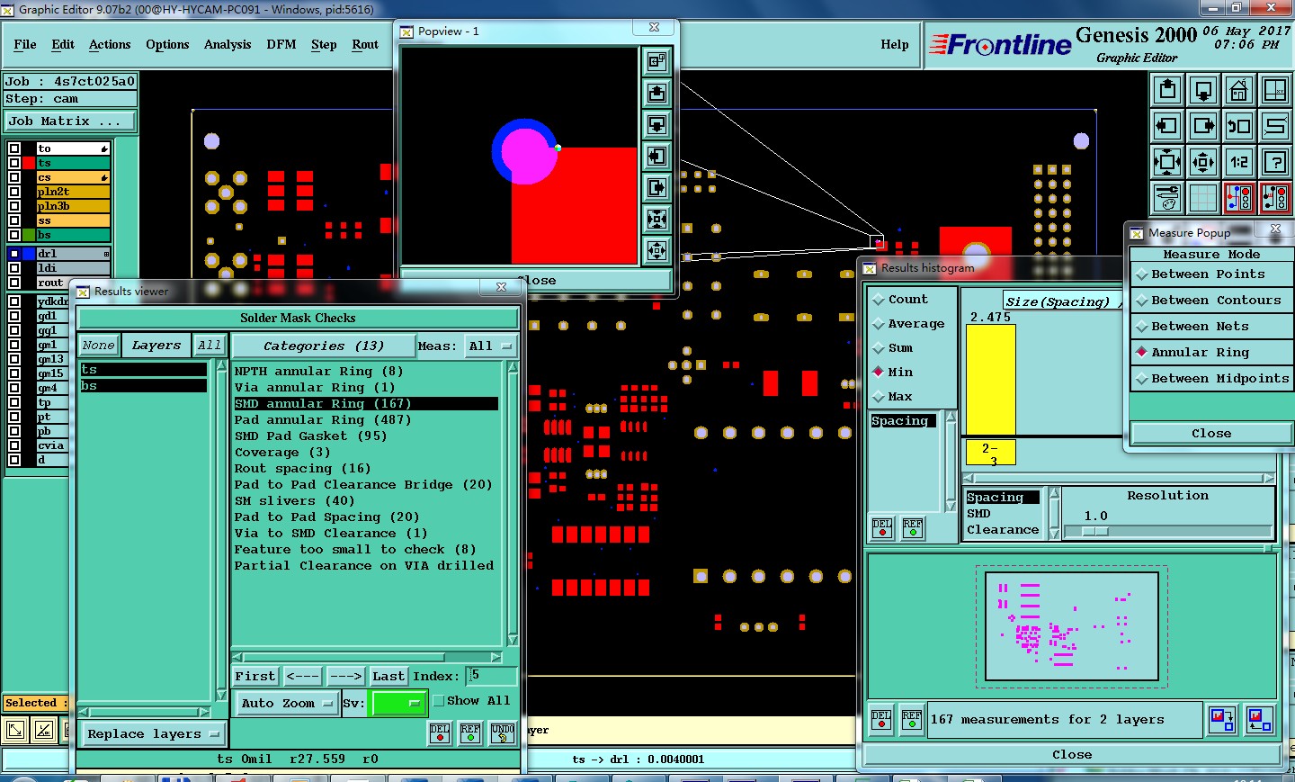Open the Edit menu
The image size is (1295, 782).
click(x=63, y=44)
